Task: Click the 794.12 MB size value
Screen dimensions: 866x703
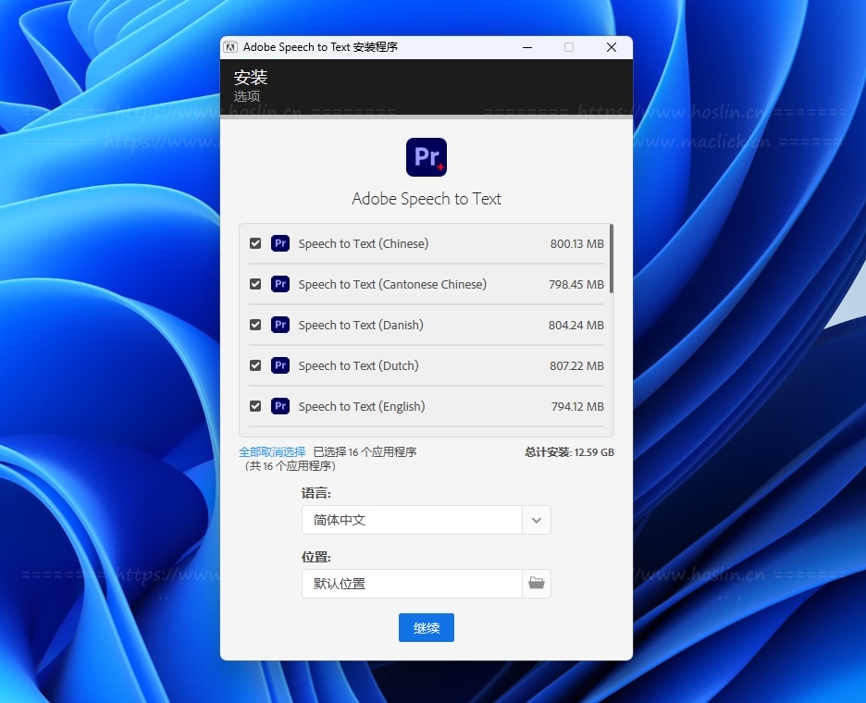Action: point(577,406)
